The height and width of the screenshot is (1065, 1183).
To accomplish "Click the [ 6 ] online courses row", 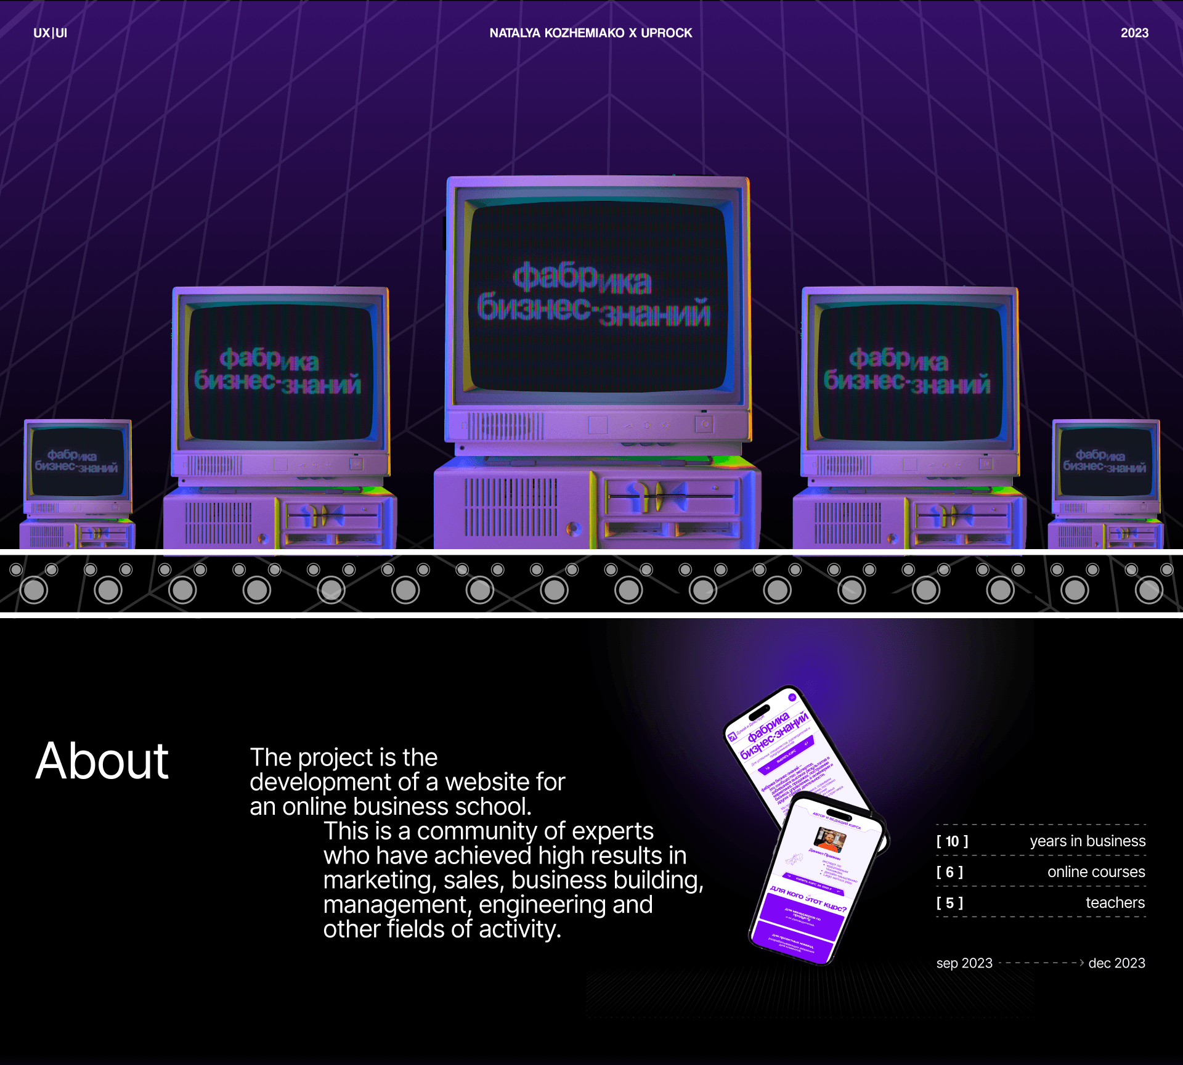I will tap(1040, 872).
